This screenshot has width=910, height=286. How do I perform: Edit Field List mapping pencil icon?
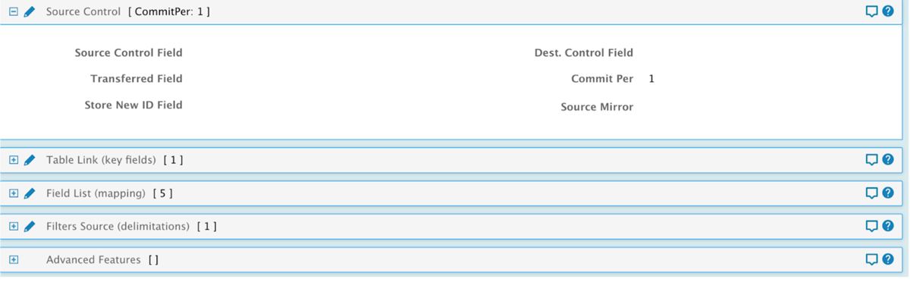[30, 193]
